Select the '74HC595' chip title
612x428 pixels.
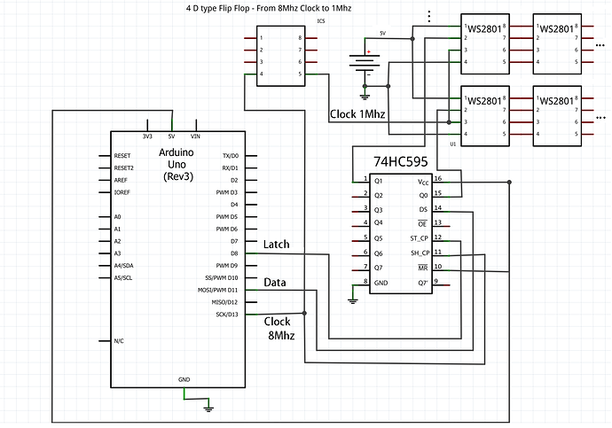(x=400, y=161)
